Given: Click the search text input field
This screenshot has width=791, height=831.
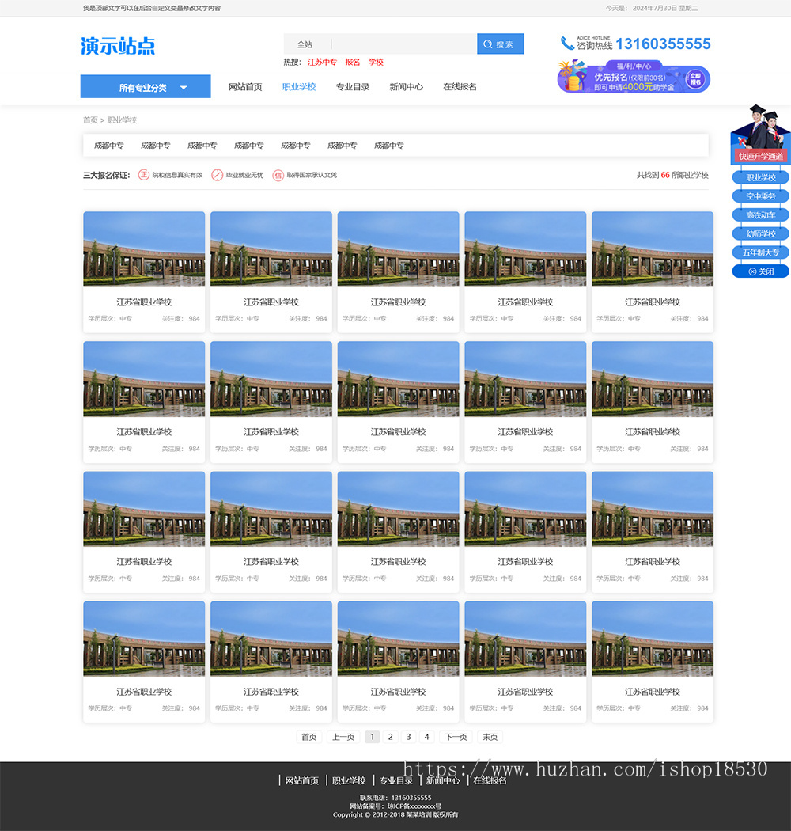Looking at the screenshot, I should pos(403,44).
